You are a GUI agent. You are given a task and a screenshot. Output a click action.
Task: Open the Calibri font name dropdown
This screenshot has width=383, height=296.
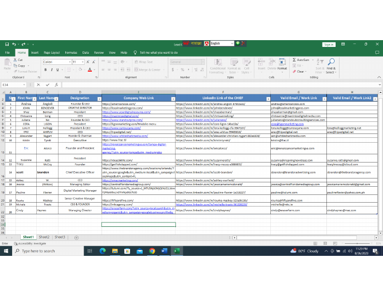[x=70, y=62]
